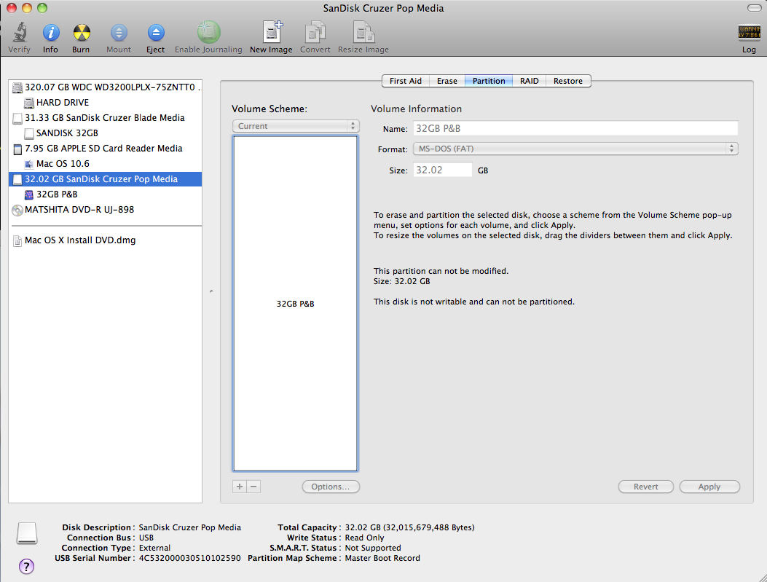
Task: Select the Mac OS 10.6 volume
Action: (x=105, y=163)
